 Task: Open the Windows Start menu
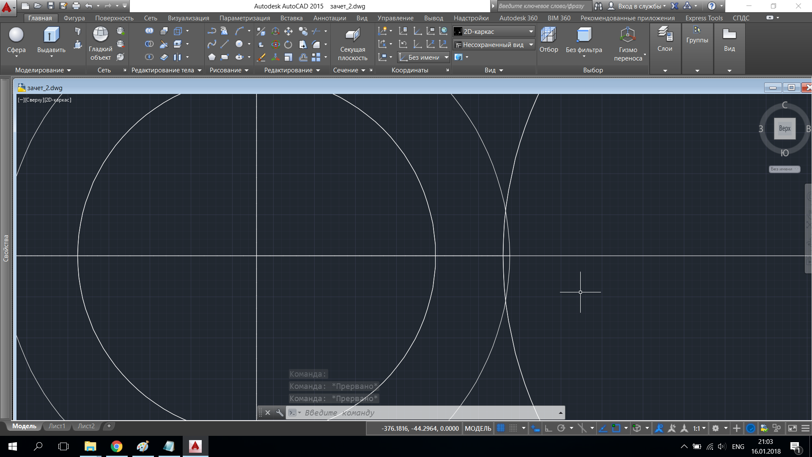(13, 446)
